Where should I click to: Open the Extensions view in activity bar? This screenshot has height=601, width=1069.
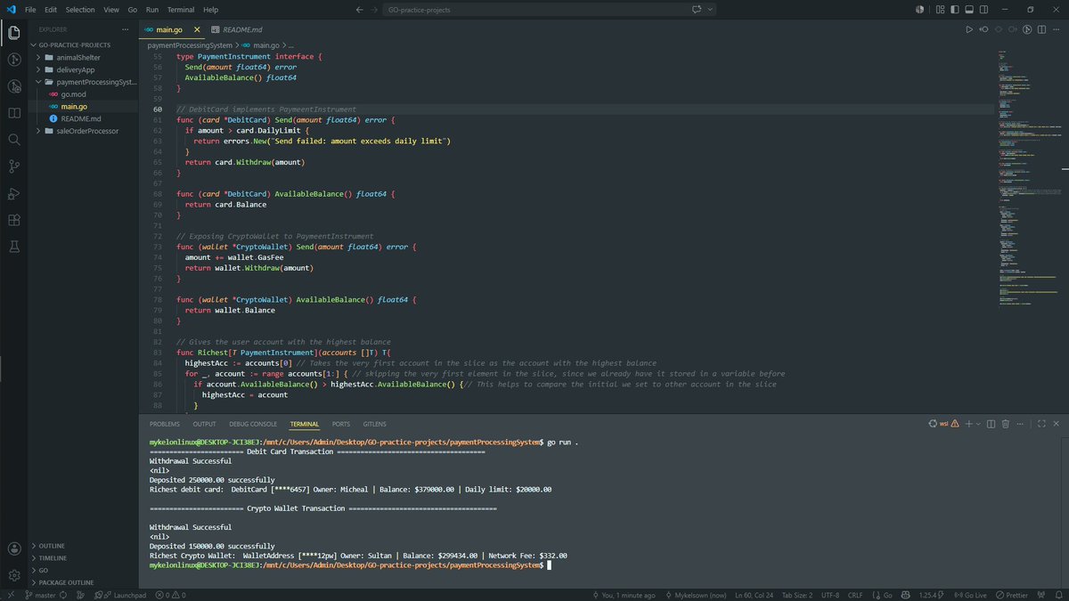tap(14, 220)
